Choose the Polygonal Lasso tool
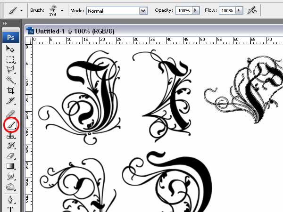This screenshot has height=212, width=283. [x=10, y=70]
